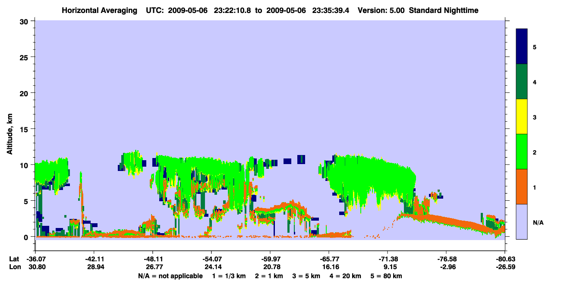Viewport: 561px width, 288px height.
Task: Click the 'Altitude, km' axis label
Action: click(x=9, y=129)
